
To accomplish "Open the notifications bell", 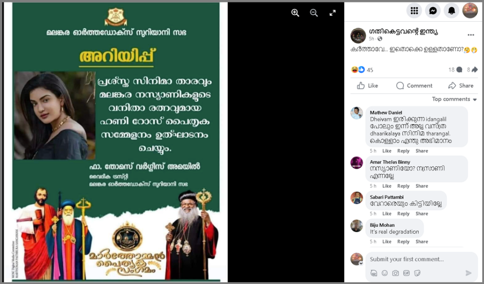I will click(x=451, y=11).
